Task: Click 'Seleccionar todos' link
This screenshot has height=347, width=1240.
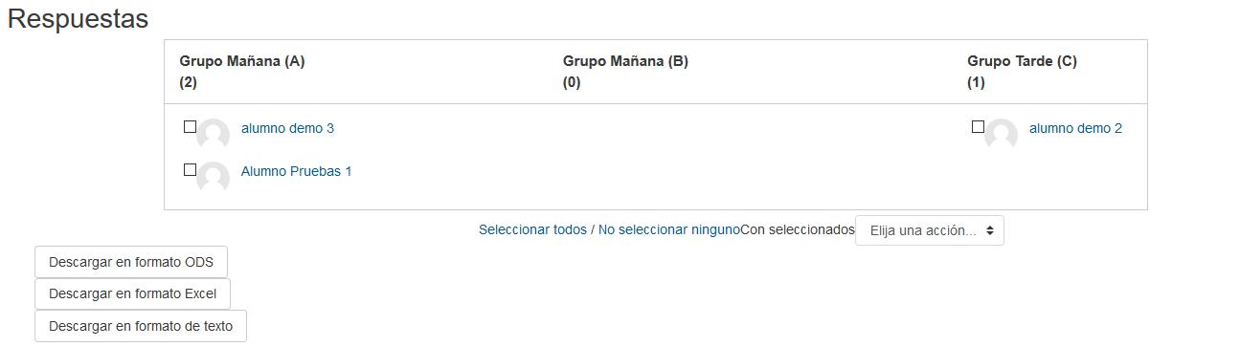Action: (x=532, y=229)
